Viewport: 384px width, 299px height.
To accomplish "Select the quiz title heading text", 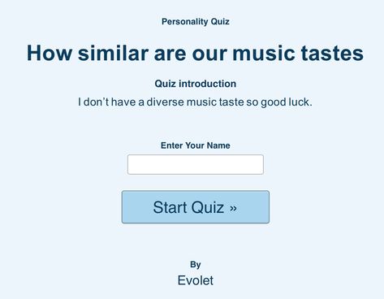I will (195, 53).
